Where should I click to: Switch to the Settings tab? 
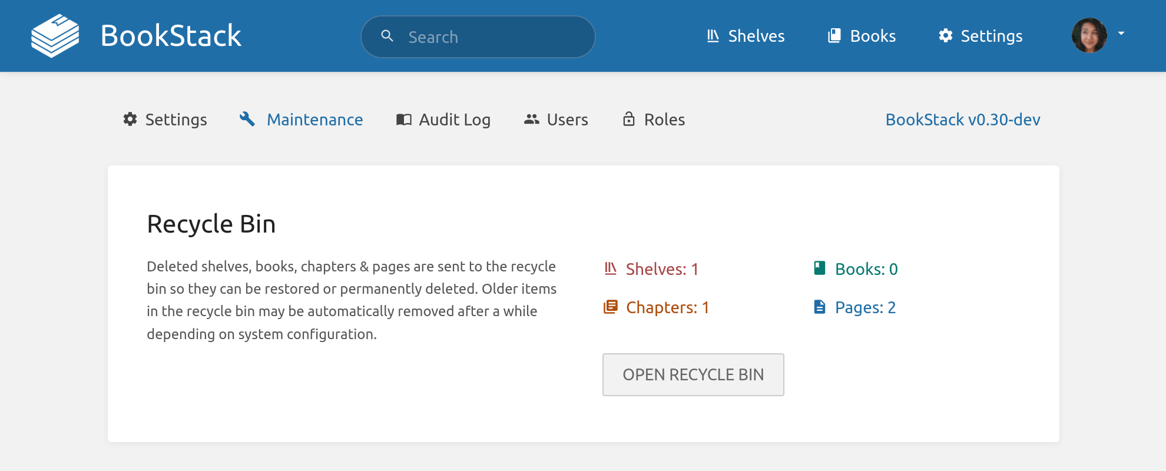[175, 120]
